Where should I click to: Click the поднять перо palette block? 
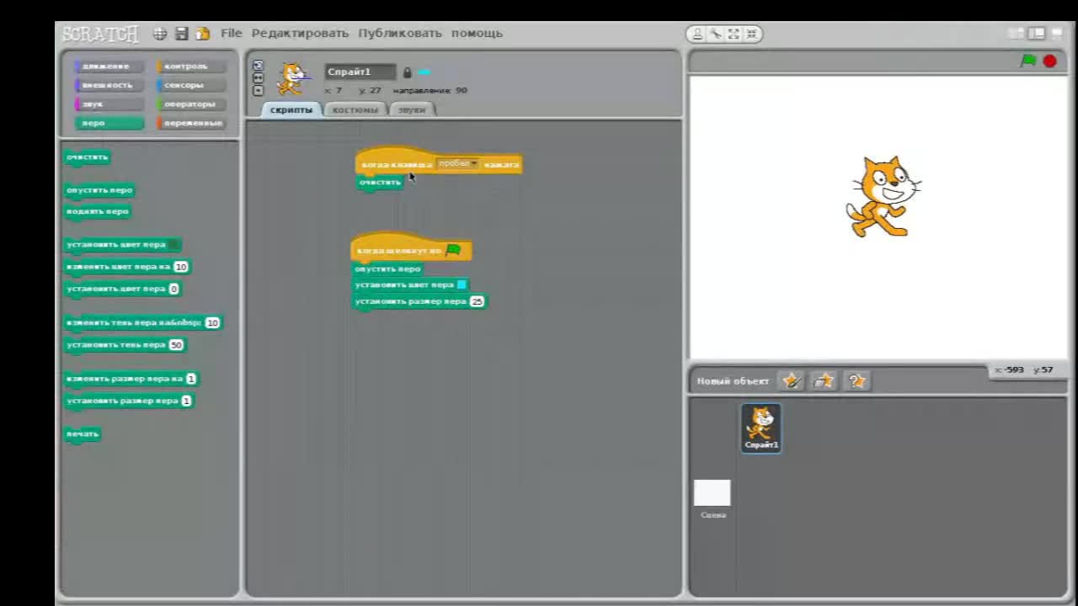98,212
